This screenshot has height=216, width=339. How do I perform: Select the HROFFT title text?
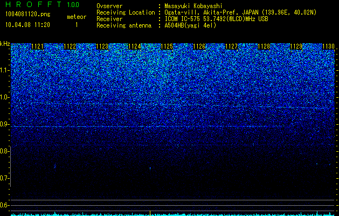33,4
